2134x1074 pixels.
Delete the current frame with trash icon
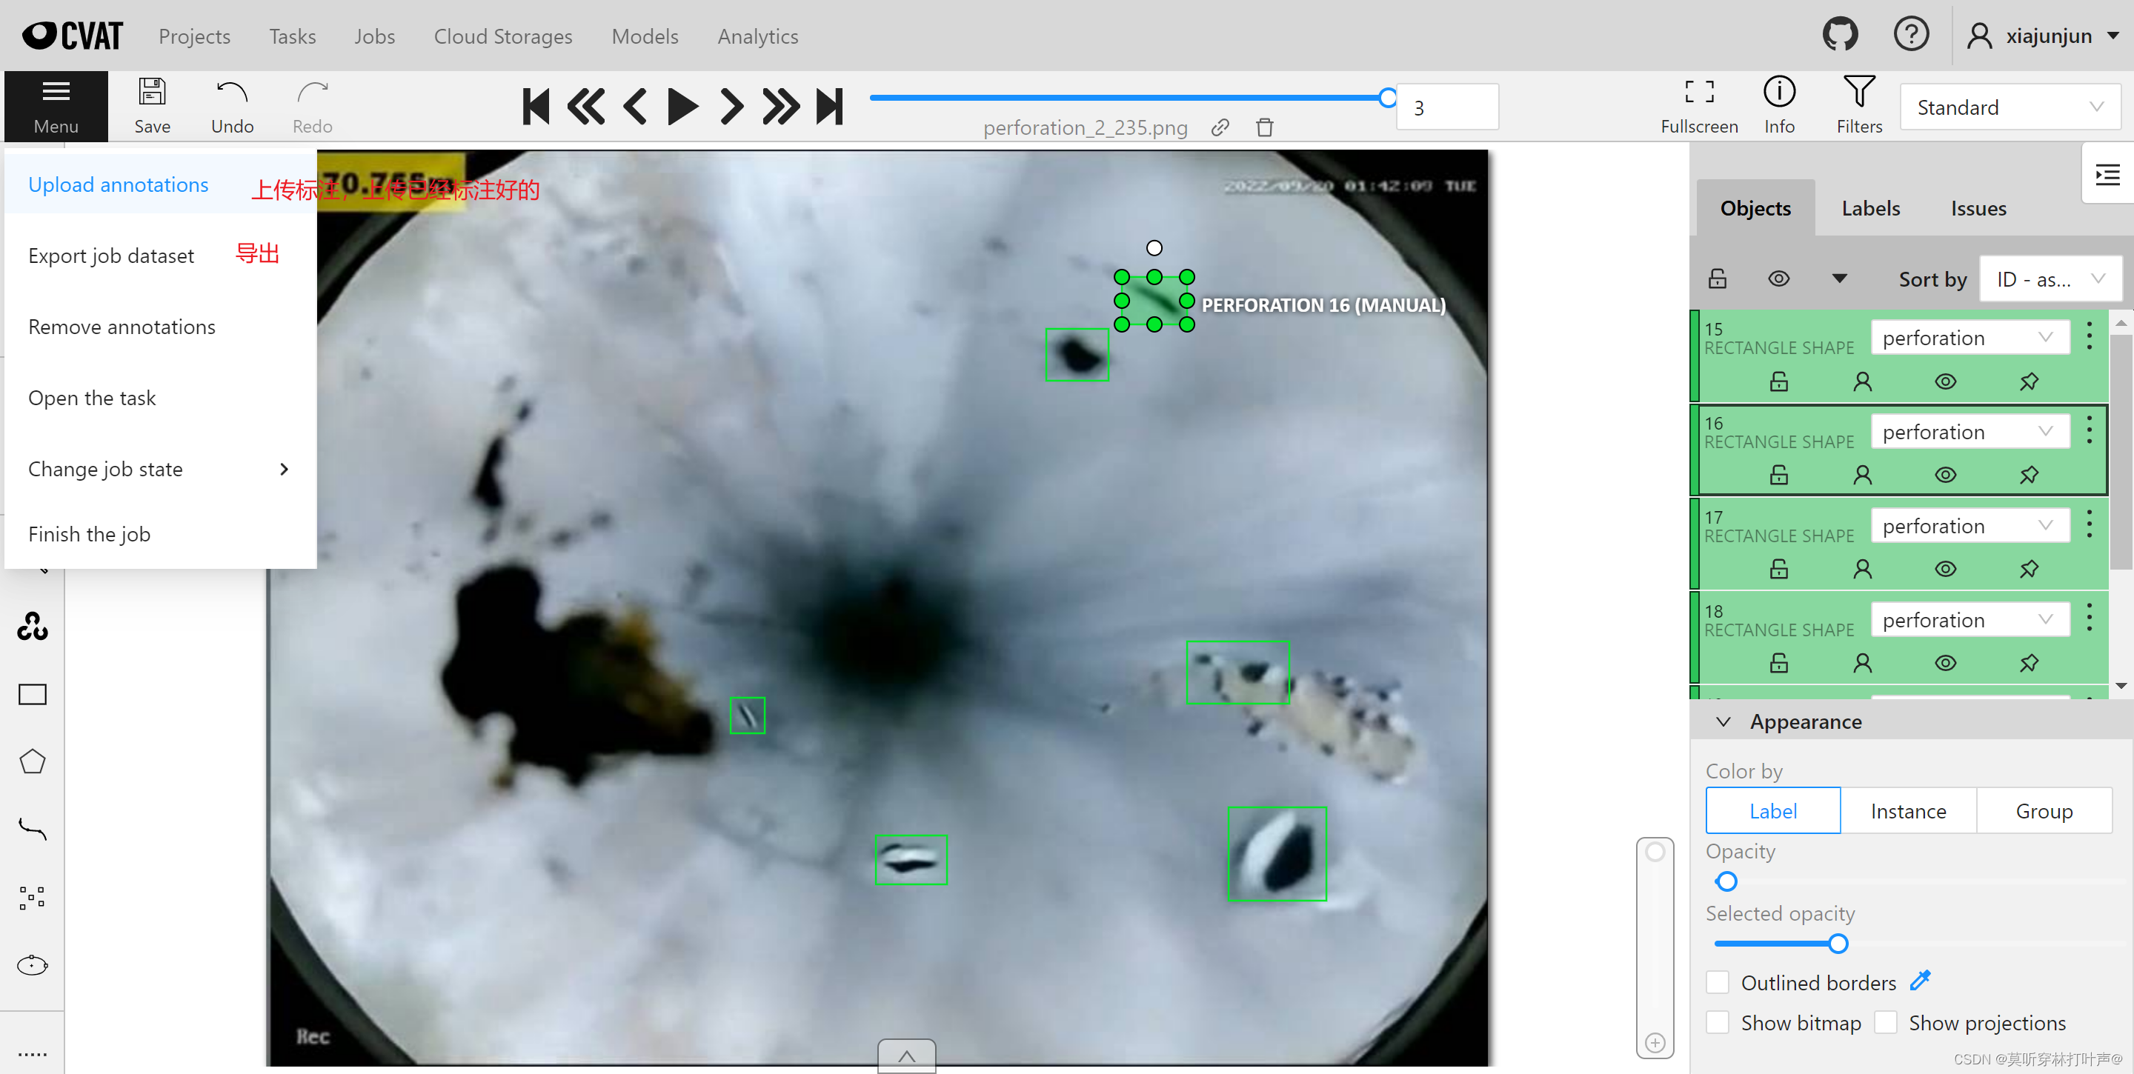pyautogui.click(x=1264, y=127)
